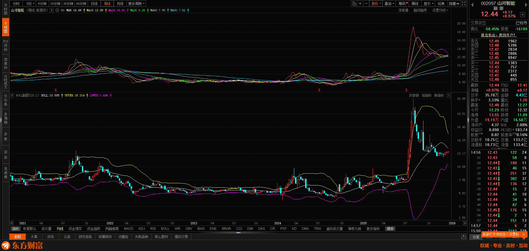
Task: Open the 复权 dropdown
Action: coord(376,4)
